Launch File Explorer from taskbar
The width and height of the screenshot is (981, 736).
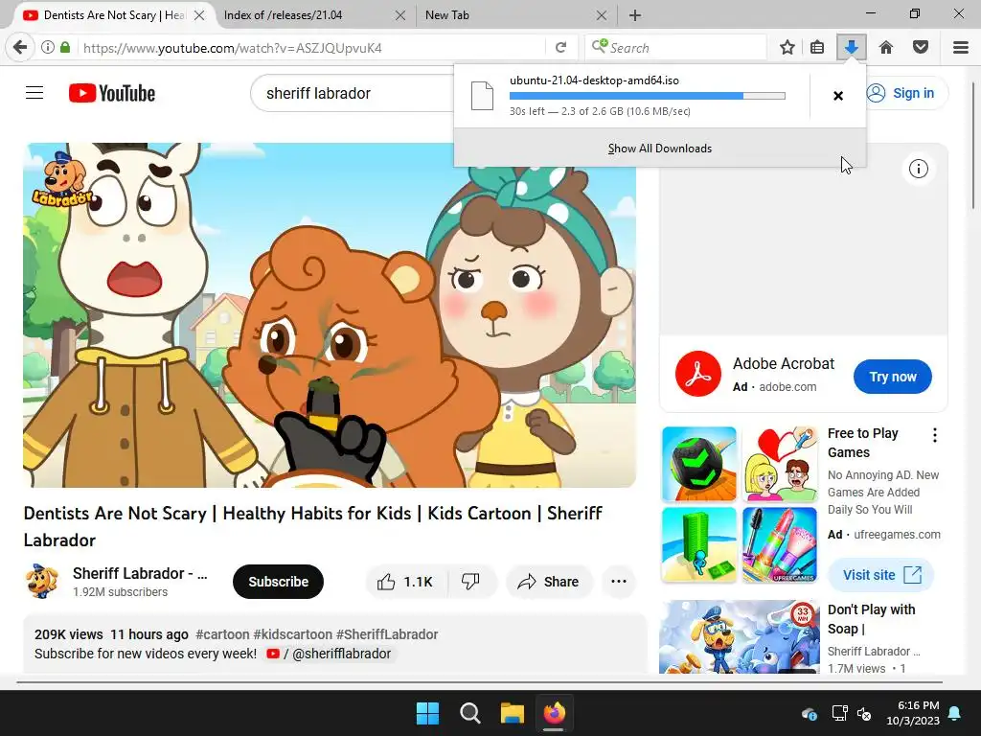[x=512, y=713]
